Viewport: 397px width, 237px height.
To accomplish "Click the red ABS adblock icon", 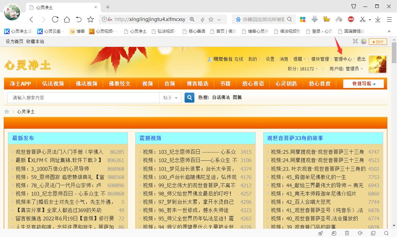I will (351, 19).
